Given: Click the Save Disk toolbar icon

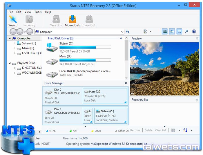Looking at the screenshot, I should coord(56,21).
